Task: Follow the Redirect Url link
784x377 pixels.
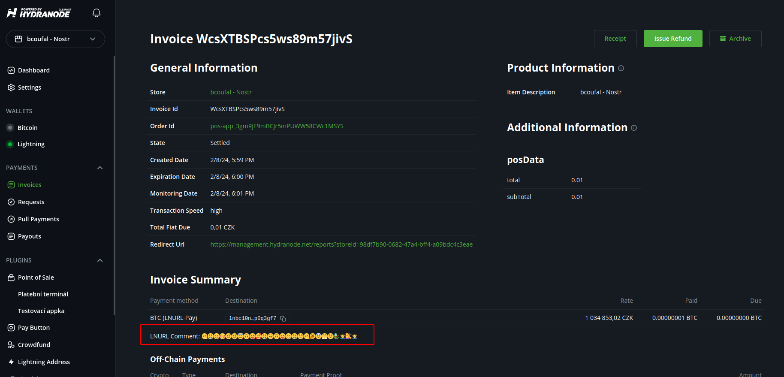Action: click(x=341, y=244)
